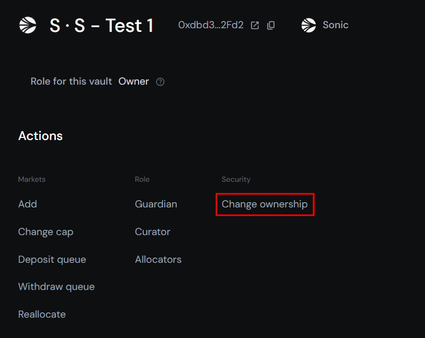425x338 pixels.
Task: Open Guardian role settings
Action: coord(156,204)
